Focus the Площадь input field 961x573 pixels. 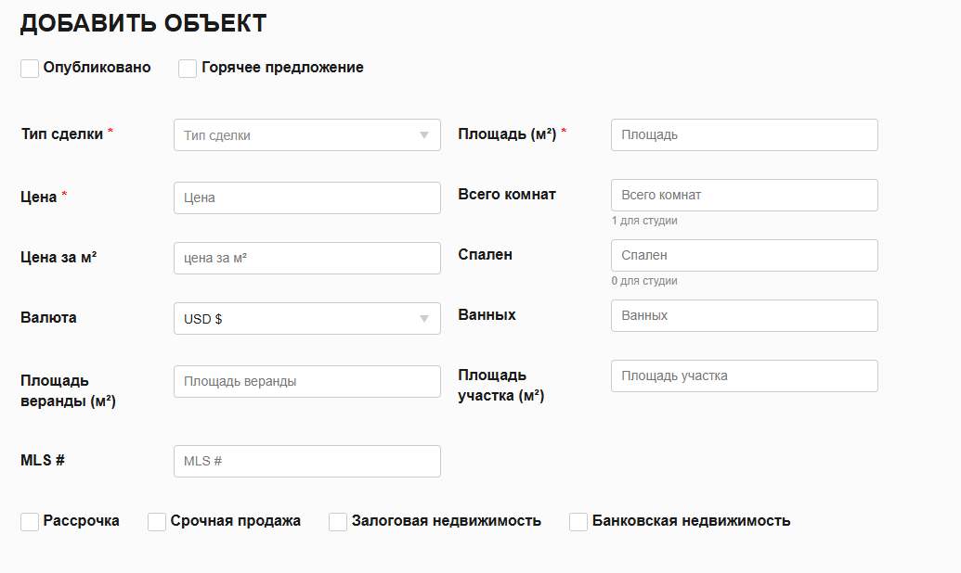pos(745,134)
